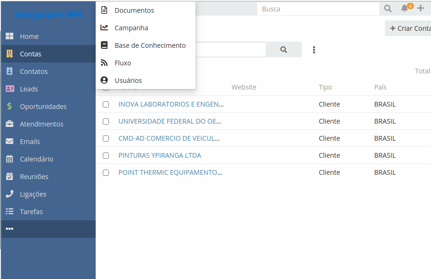Open Ligações in the sidebar
The image size is (431, 279).
(48, 194)
